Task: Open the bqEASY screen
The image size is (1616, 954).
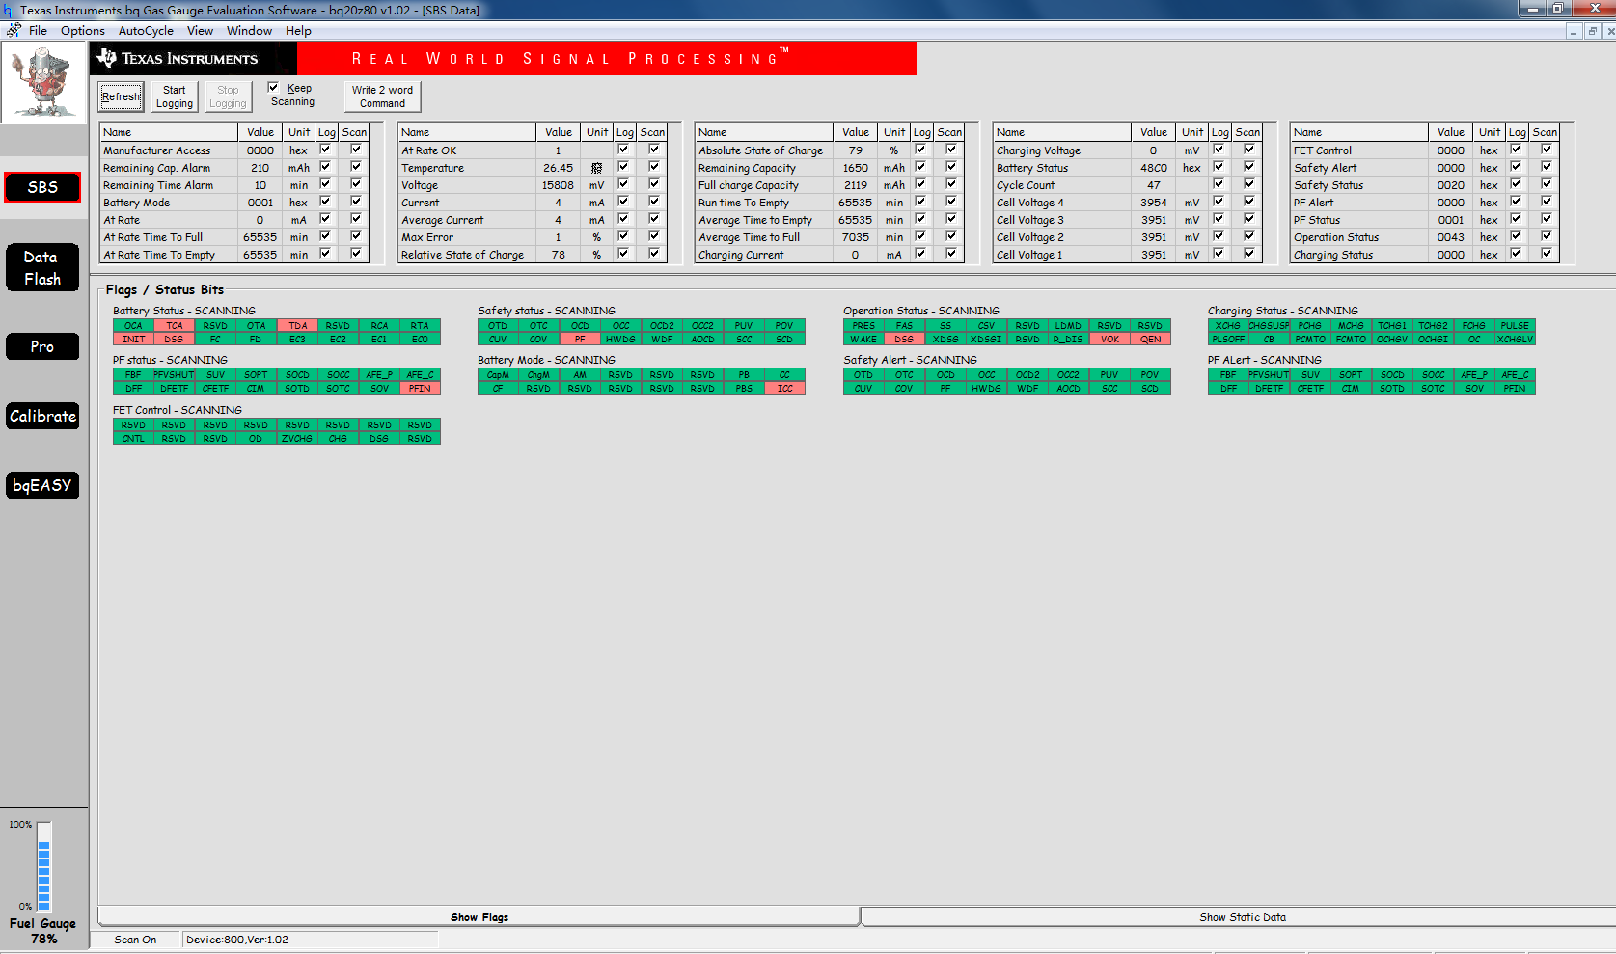Action: tap(42, 485)
